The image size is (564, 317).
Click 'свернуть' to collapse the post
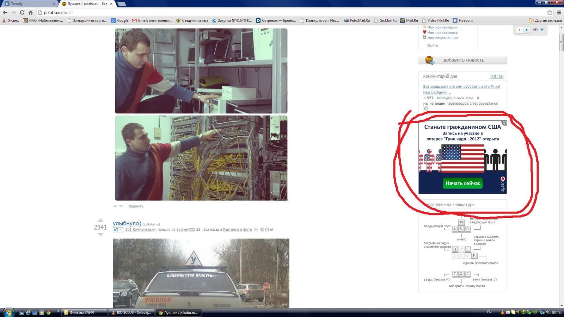[x=136, y=206]
